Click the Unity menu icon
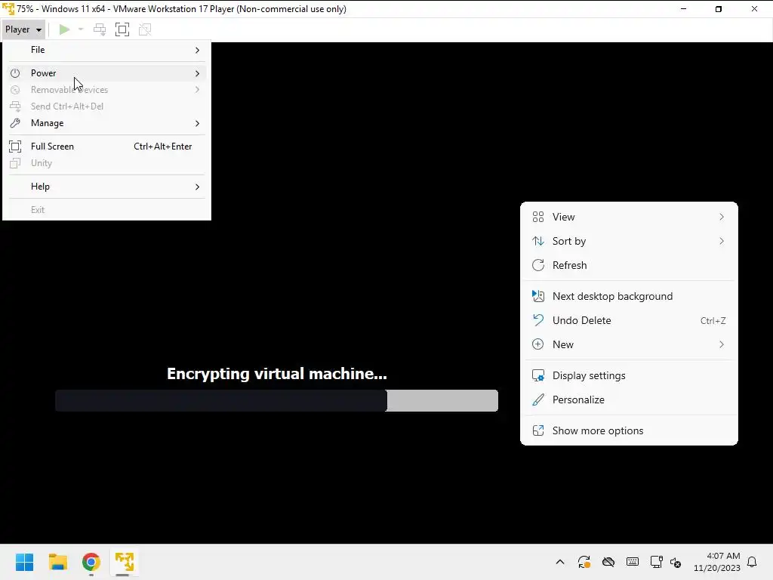Image resolution: width=773 pixels, height=580 pixels. click(x=15, y=163)
